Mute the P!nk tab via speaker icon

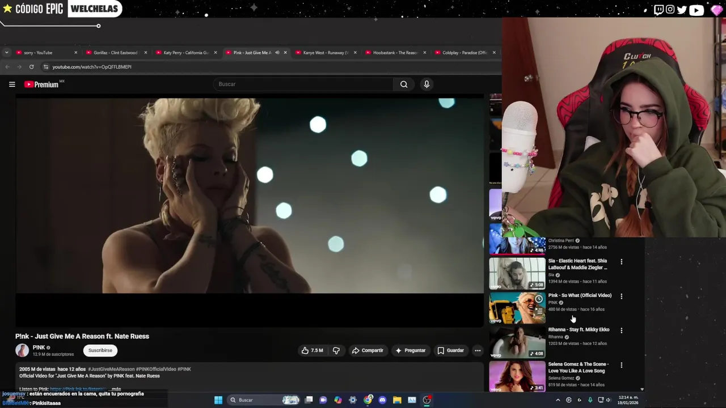pos(277,53)
